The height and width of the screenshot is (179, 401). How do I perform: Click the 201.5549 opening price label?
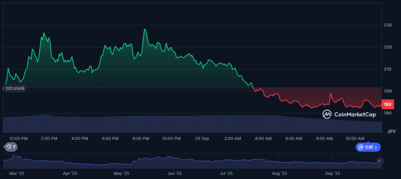pyautogui.click(x=14, y=89)
